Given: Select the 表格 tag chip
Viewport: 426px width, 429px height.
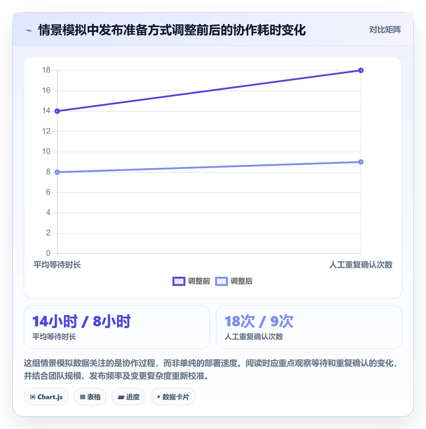Looking at the screenshot, I should click(x=90, y=397).
